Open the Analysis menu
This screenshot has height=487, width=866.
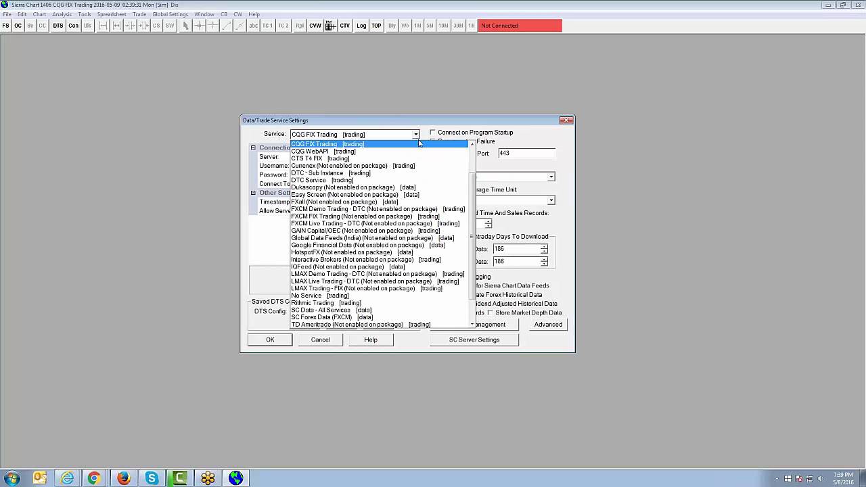[62, 14]
